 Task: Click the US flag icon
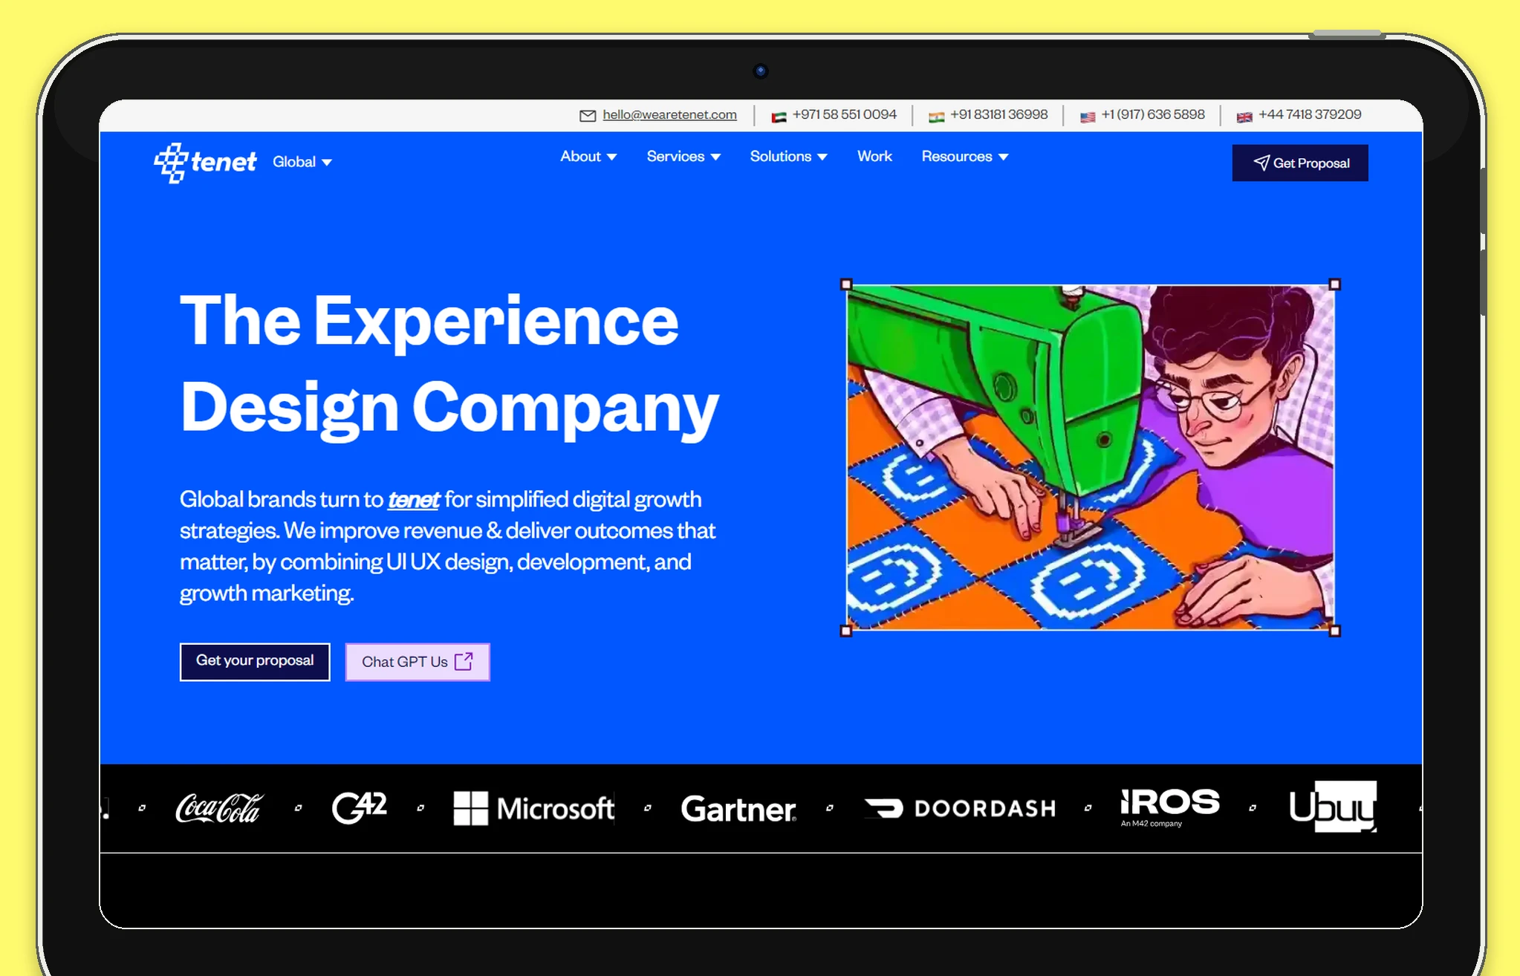pyautogui.click(x=1088, y=117)
